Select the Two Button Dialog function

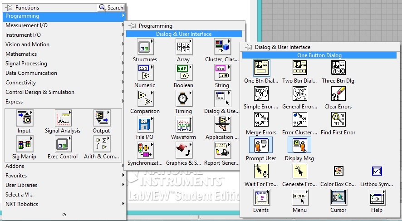tap(300, 68)
